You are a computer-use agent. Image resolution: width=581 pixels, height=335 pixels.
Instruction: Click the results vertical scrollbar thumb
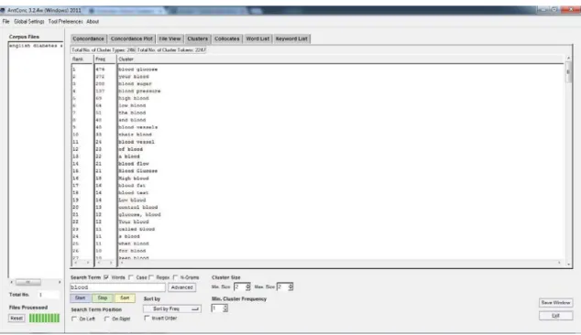[x=568, y=72]
